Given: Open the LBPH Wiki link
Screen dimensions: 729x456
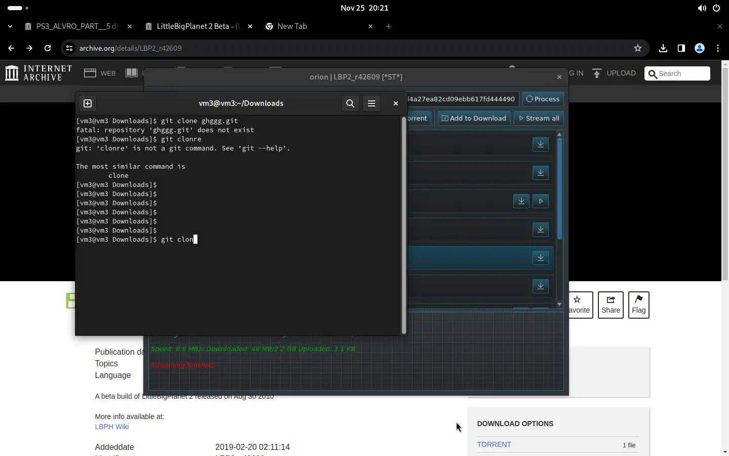Looking at the screenshot, I should point(112,427).
